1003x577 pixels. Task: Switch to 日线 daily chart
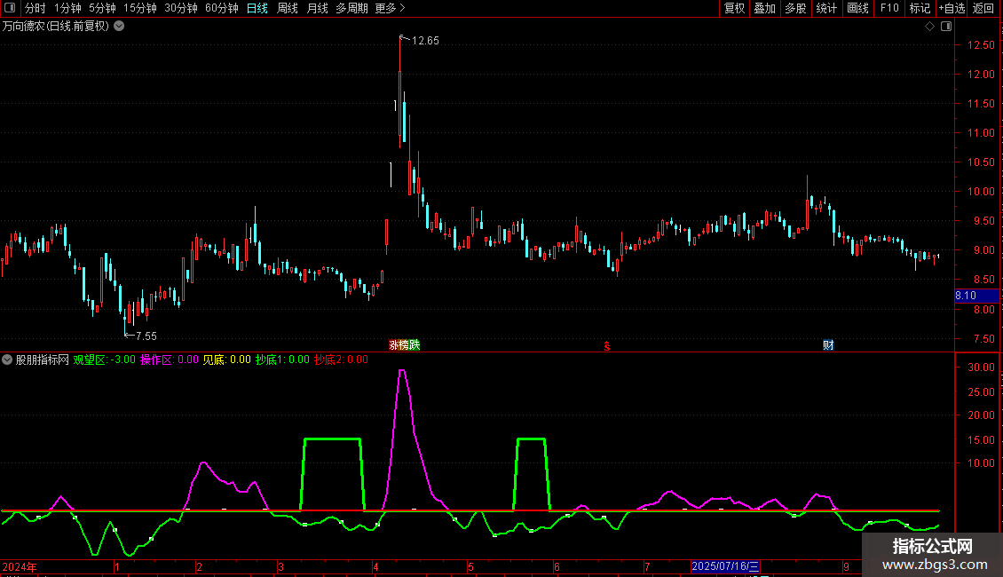coord(257,8)
